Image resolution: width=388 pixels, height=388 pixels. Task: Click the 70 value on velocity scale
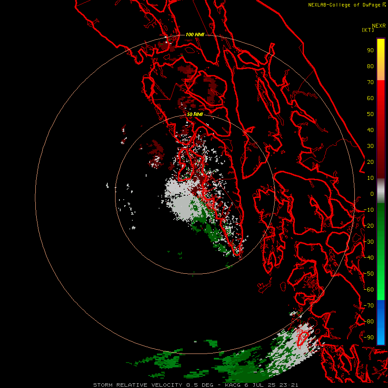tap(370, 82)
